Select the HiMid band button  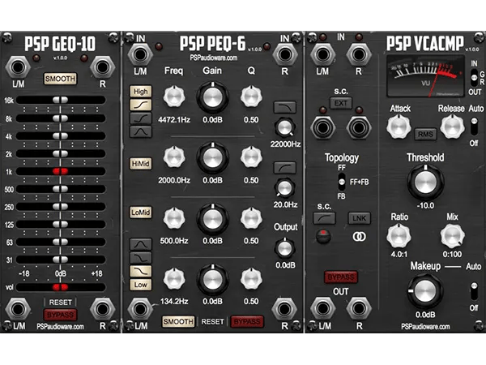point(141,164)
